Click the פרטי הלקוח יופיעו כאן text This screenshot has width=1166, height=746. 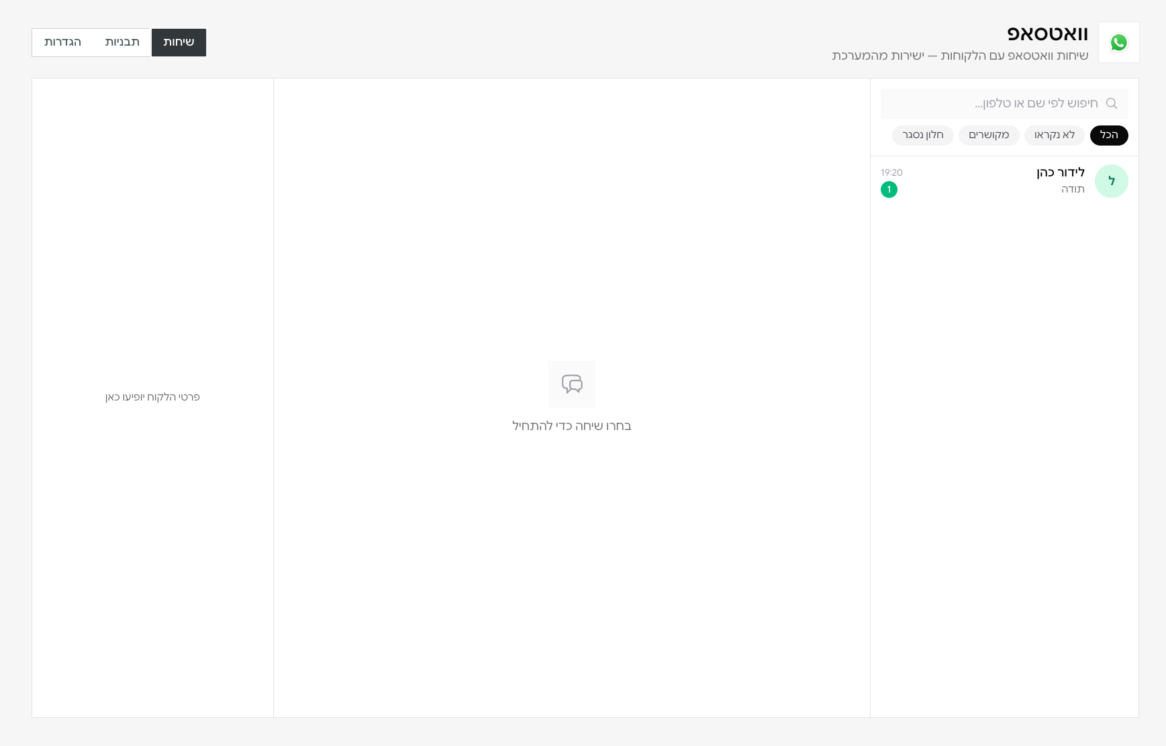pyautogui.click(x=152, y=397)
